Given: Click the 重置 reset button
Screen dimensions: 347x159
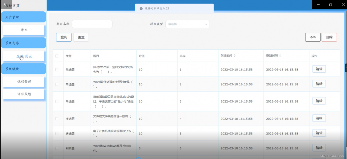Looking at the screenshot, I should click(x=81, y=37).
